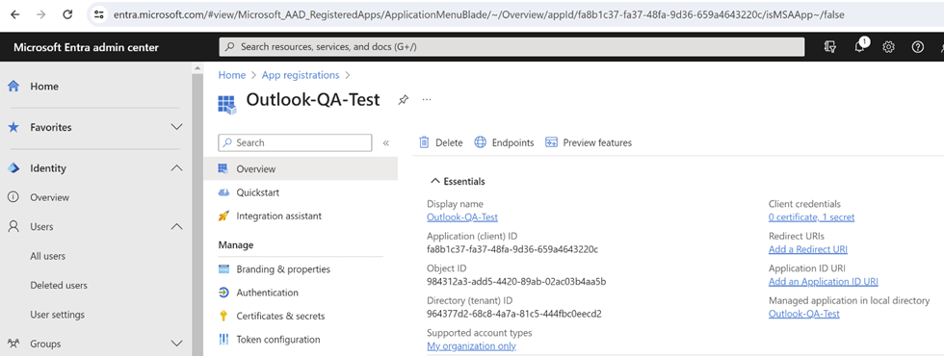Click the Quickstart cloud icon

click(x=223, y=192)
